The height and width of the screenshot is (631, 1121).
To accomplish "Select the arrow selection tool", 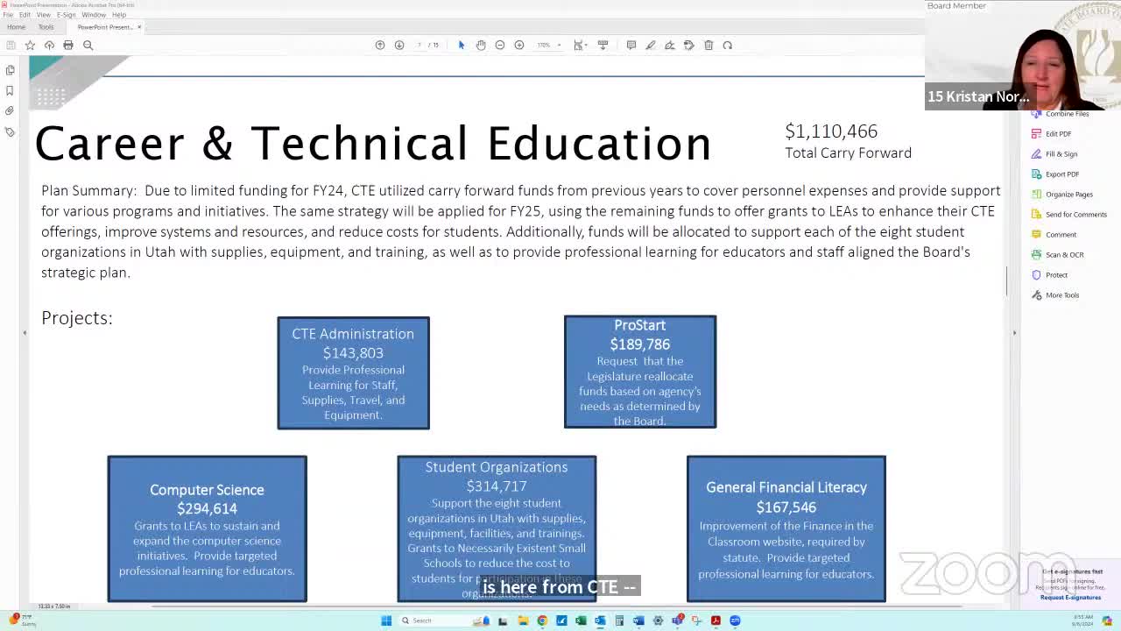I will [x=462, y=45].
